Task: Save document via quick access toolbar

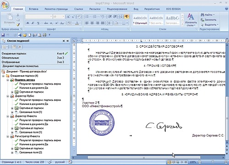Action: [x=3, y=35]
